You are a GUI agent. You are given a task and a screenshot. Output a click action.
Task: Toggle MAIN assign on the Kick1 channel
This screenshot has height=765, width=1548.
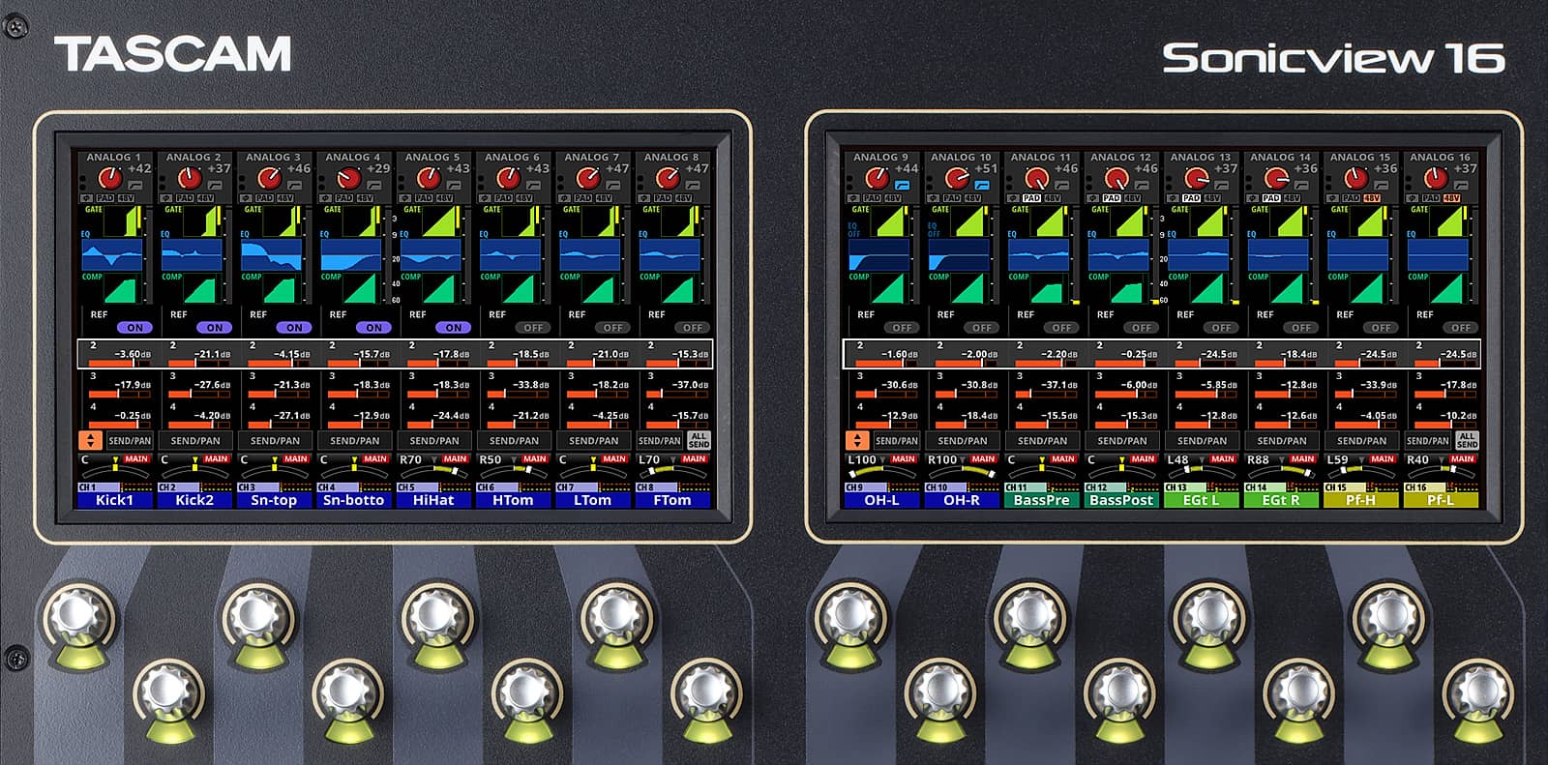tap(136, 459)
